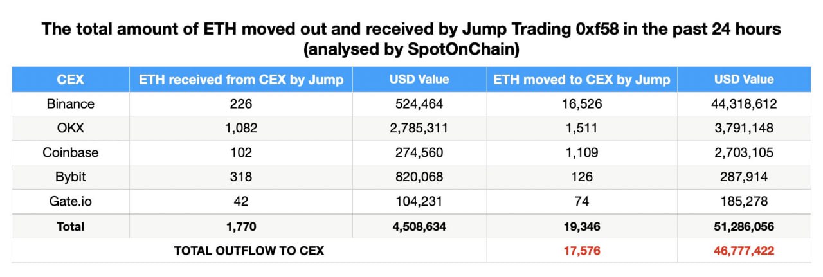This screenshot has width=823, height=277.
Task: Select the Coinbase row label
Action: (x=71, y=152)
